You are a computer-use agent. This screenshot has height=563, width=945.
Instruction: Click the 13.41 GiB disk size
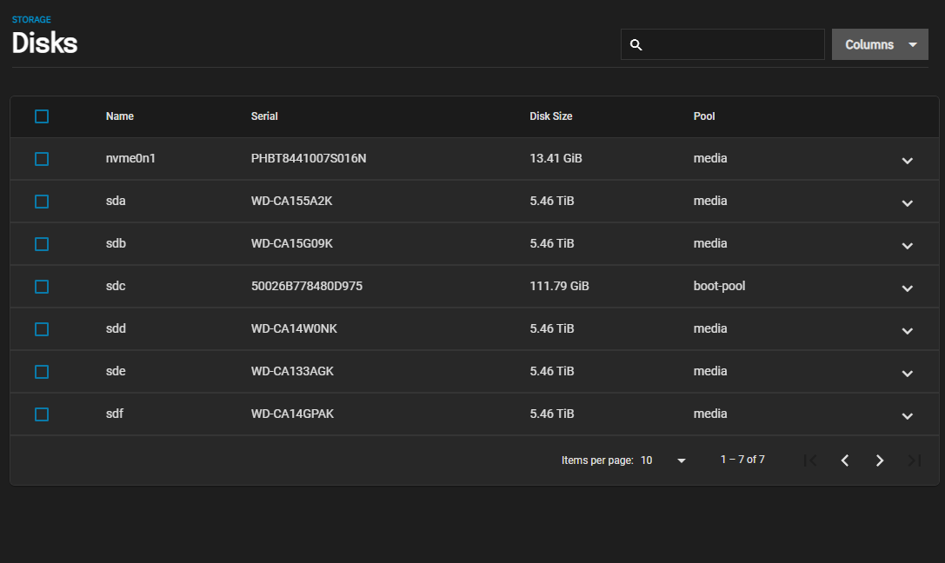(x=556, y=158)
